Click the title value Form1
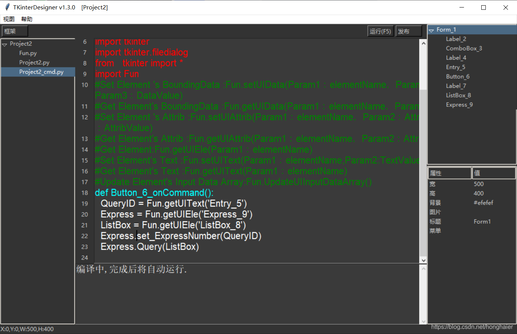This screenshot has height=334, width=517. [x=482, y=222]
